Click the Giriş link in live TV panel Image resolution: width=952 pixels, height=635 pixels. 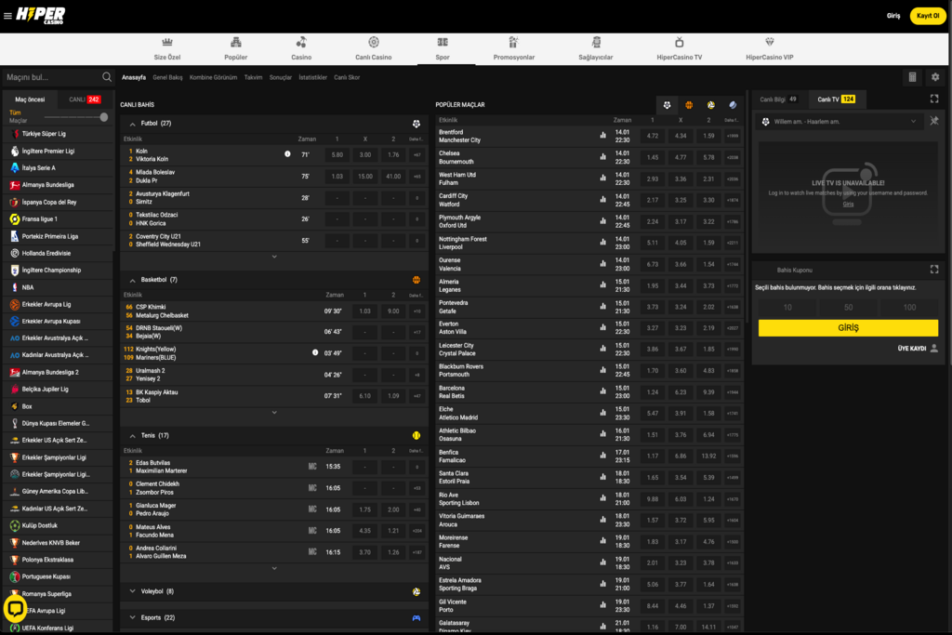pyautogui.click(x=848, y=205)
